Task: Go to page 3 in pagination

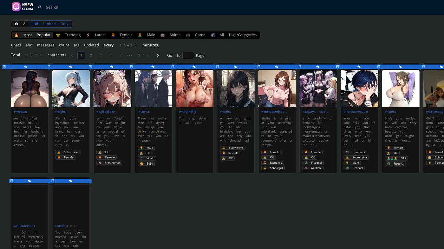Action: 101,55
